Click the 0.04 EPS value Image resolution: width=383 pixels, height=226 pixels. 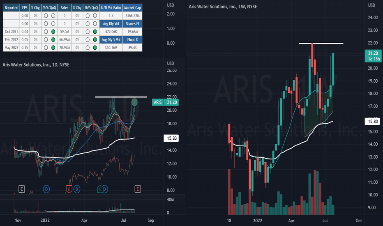(25, 32)
